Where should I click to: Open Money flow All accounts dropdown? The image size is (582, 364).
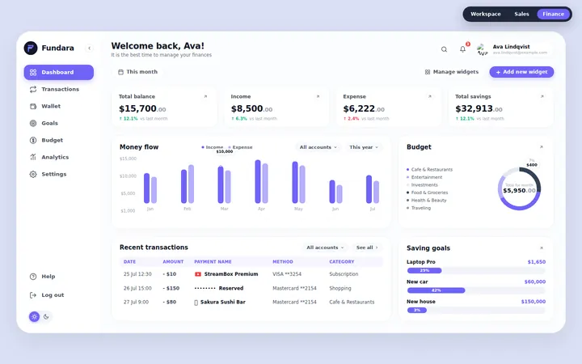[318, 147]
